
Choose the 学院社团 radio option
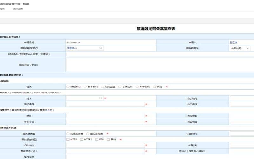pos(120,87)
